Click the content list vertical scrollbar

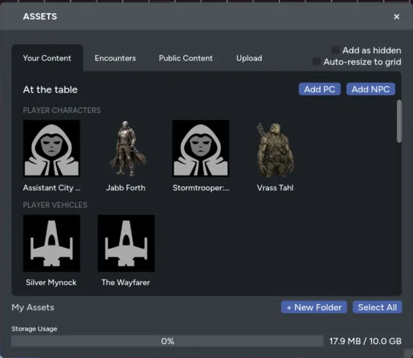pyautogui.click(x=399, y=121)
